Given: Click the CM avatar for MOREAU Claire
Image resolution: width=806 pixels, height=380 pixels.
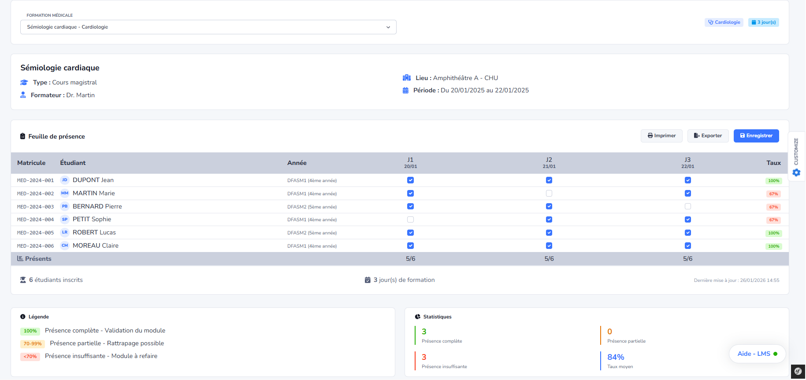Looking at the screenshot, I should click(65, 245).
